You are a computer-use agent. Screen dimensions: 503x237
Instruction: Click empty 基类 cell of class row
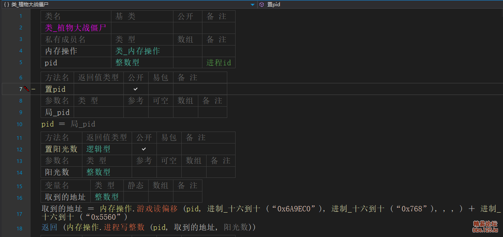(x=142, y=28)
